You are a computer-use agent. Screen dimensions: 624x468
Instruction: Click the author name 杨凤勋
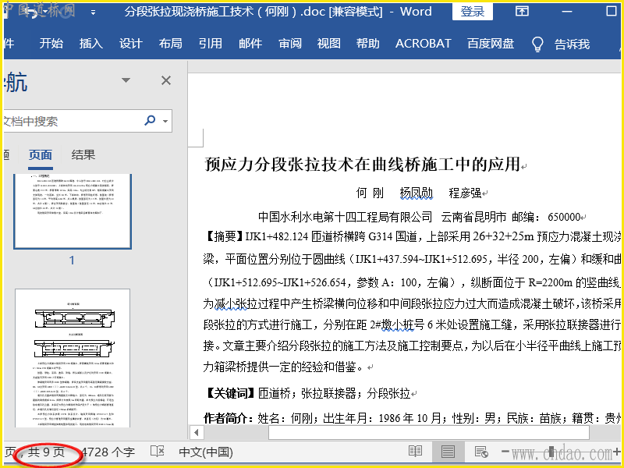click(417, 193)
